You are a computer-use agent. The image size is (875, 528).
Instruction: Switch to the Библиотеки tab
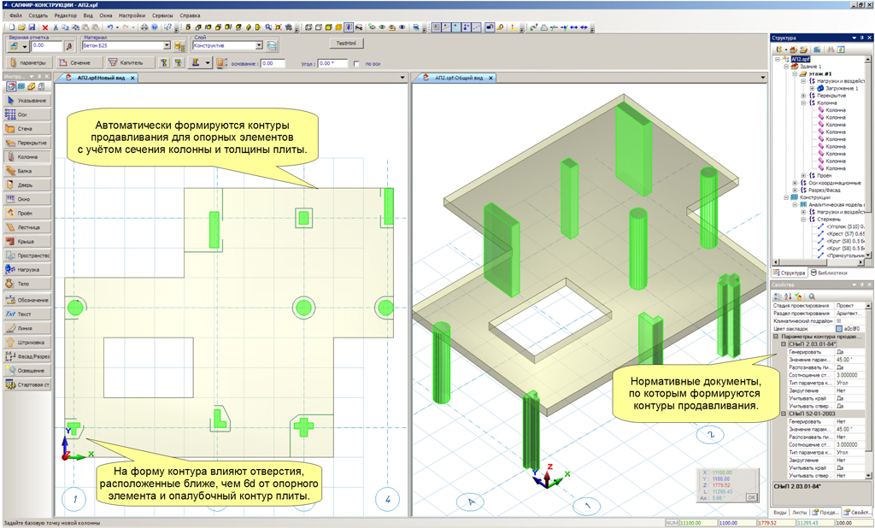[x=828, y=273]
